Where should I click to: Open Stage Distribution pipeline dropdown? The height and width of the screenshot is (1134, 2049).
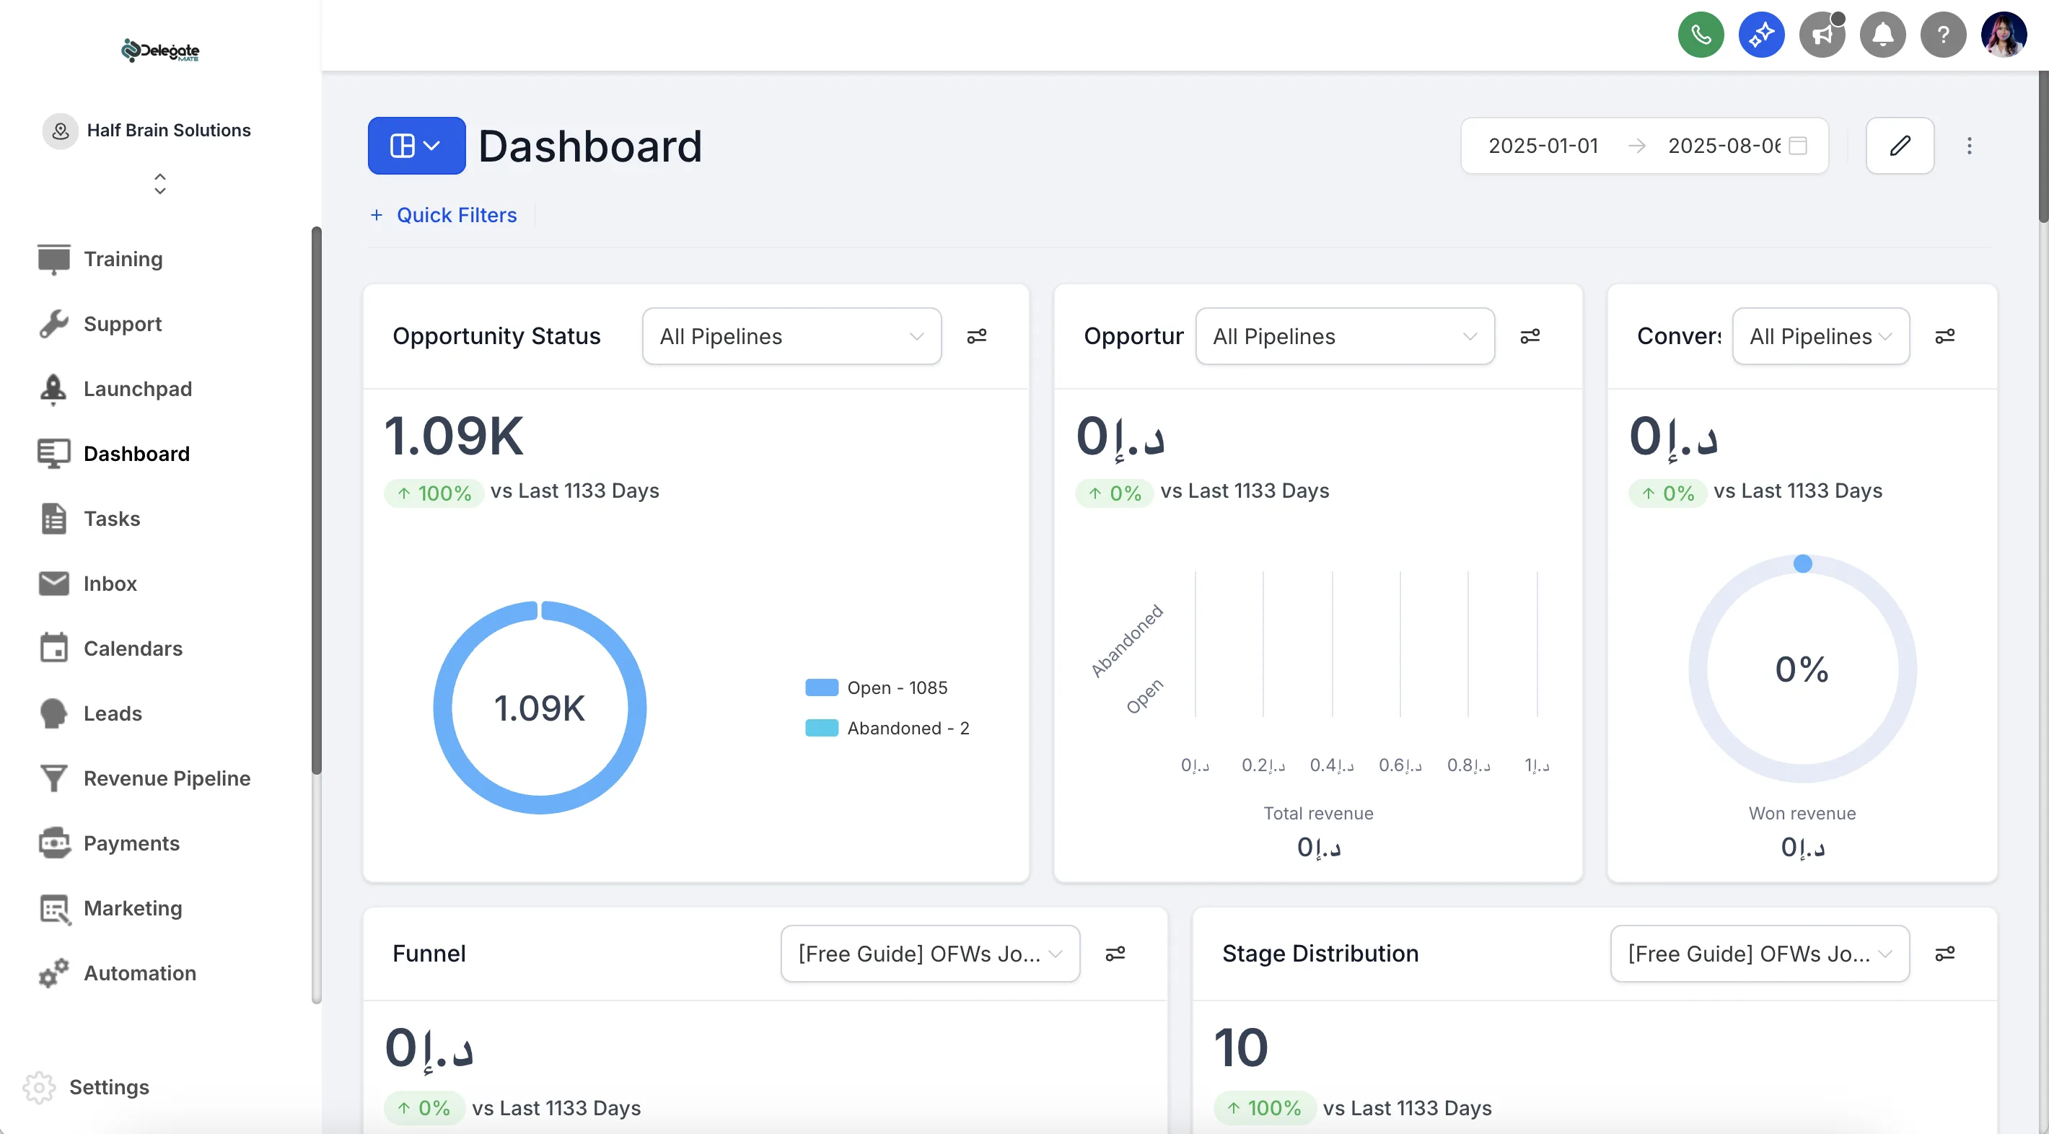pyautogui.click(x=1760, y=954)
